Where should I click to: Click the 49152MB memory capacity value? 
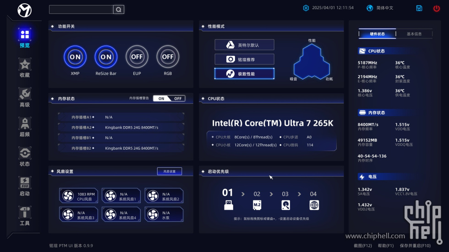pos(367,140)
